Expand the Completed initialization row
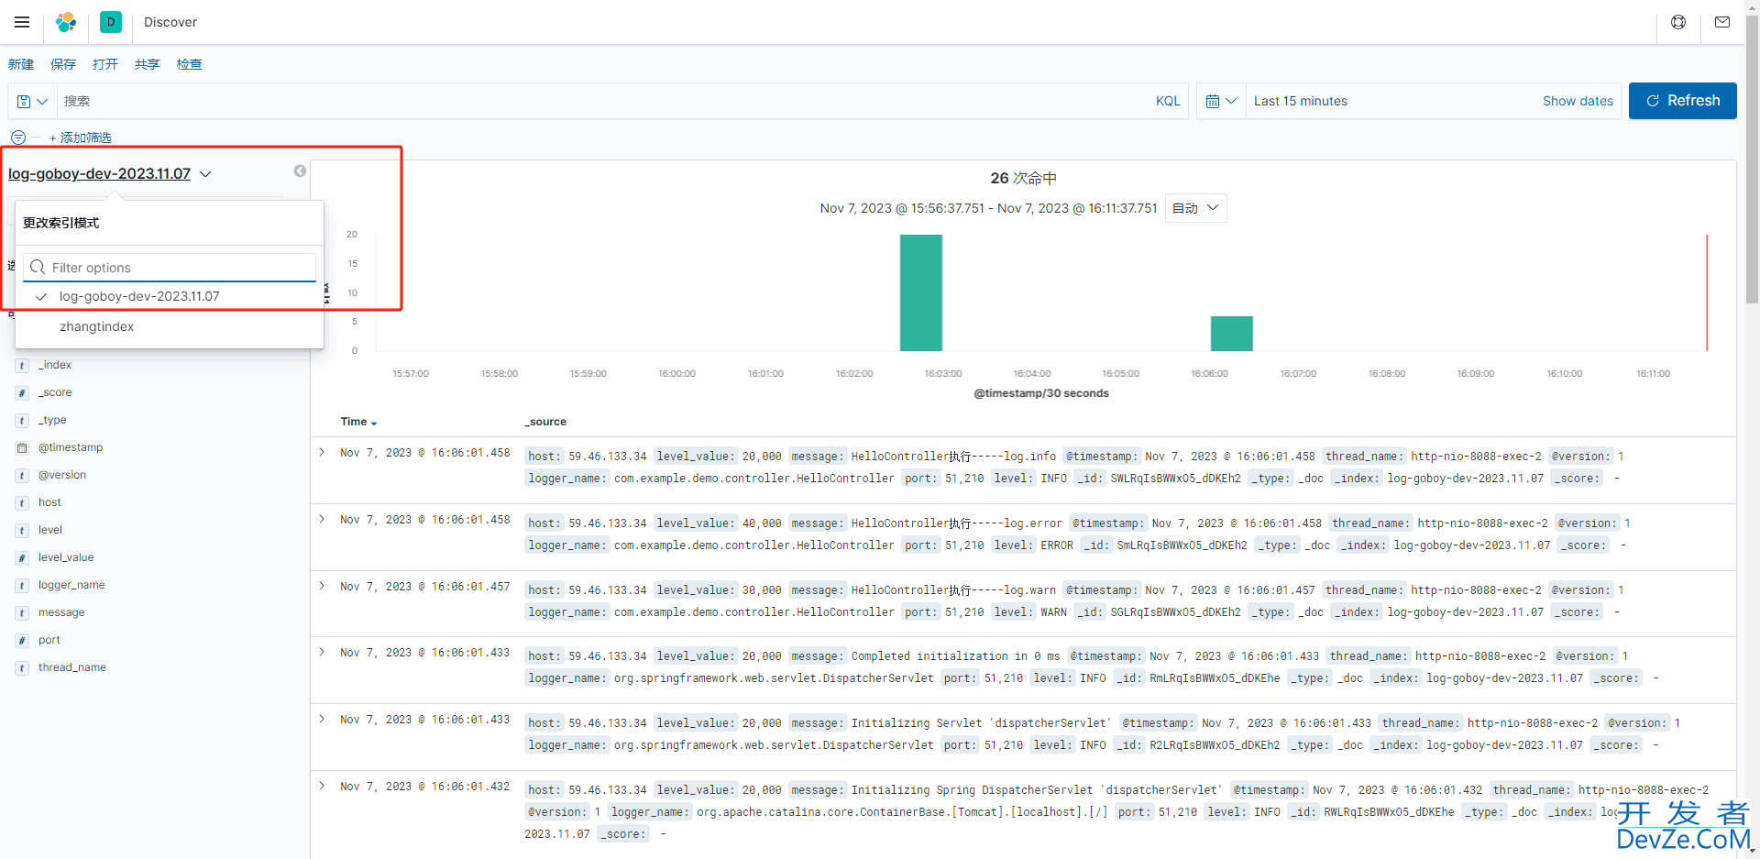The width and height of the screenshot is (1760, 859). point(323,652)
